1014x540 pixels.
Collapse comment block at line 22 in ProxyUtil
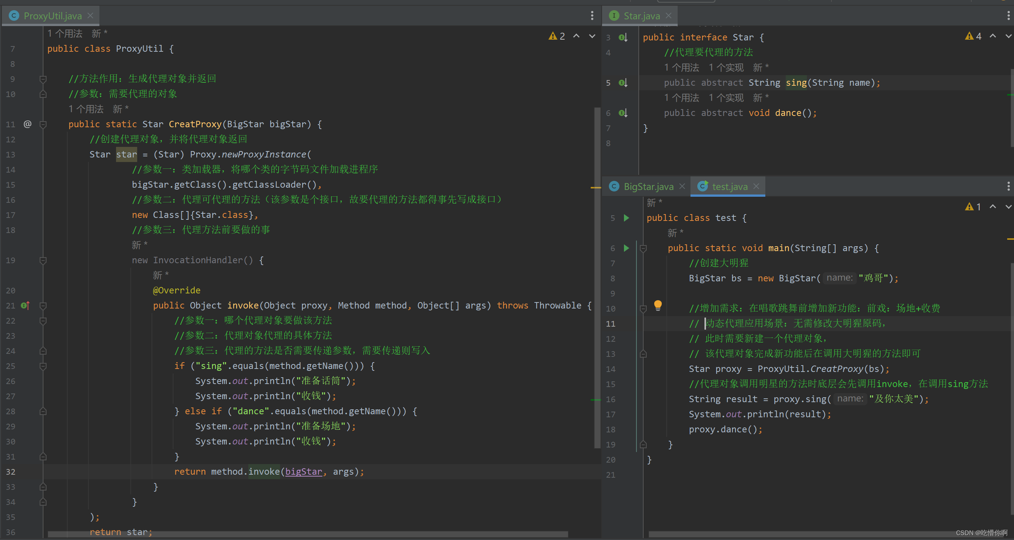pos(43,321)
